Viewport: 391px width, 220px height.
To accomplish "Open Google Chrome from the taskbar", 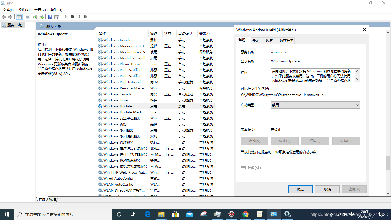I will (246, 214).
